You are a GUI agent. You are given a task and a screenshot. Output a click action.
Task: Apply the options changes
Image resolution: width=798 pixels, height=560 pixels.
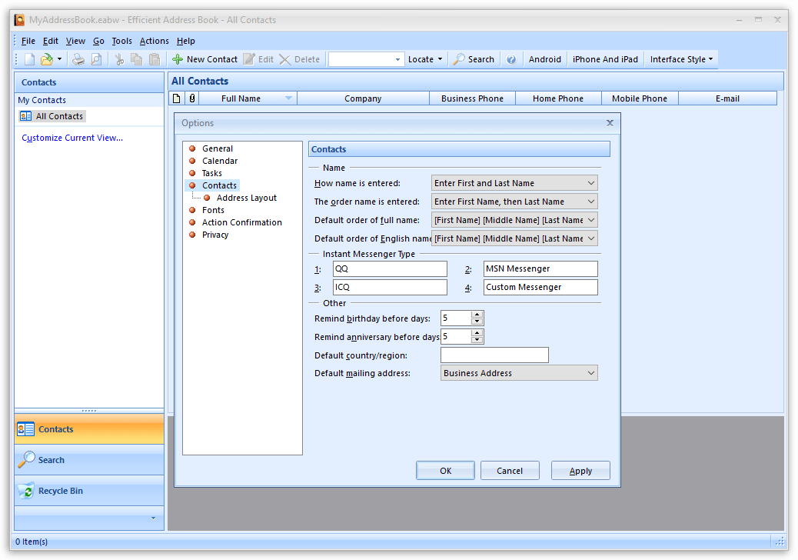pyautogui.click(x=580, y=470)
